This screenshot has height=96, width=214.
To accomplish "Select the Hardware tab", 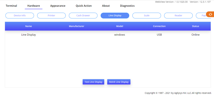I will 34,6.
